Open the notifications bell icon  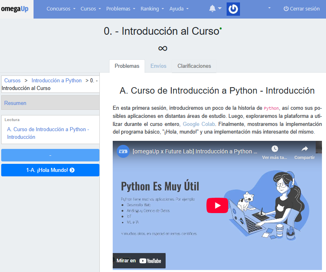[x=212, y=8]
